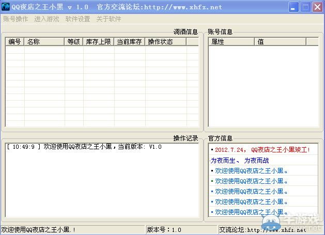
Task: Click the app icon in the title bar
Action: tap(5, 7)
